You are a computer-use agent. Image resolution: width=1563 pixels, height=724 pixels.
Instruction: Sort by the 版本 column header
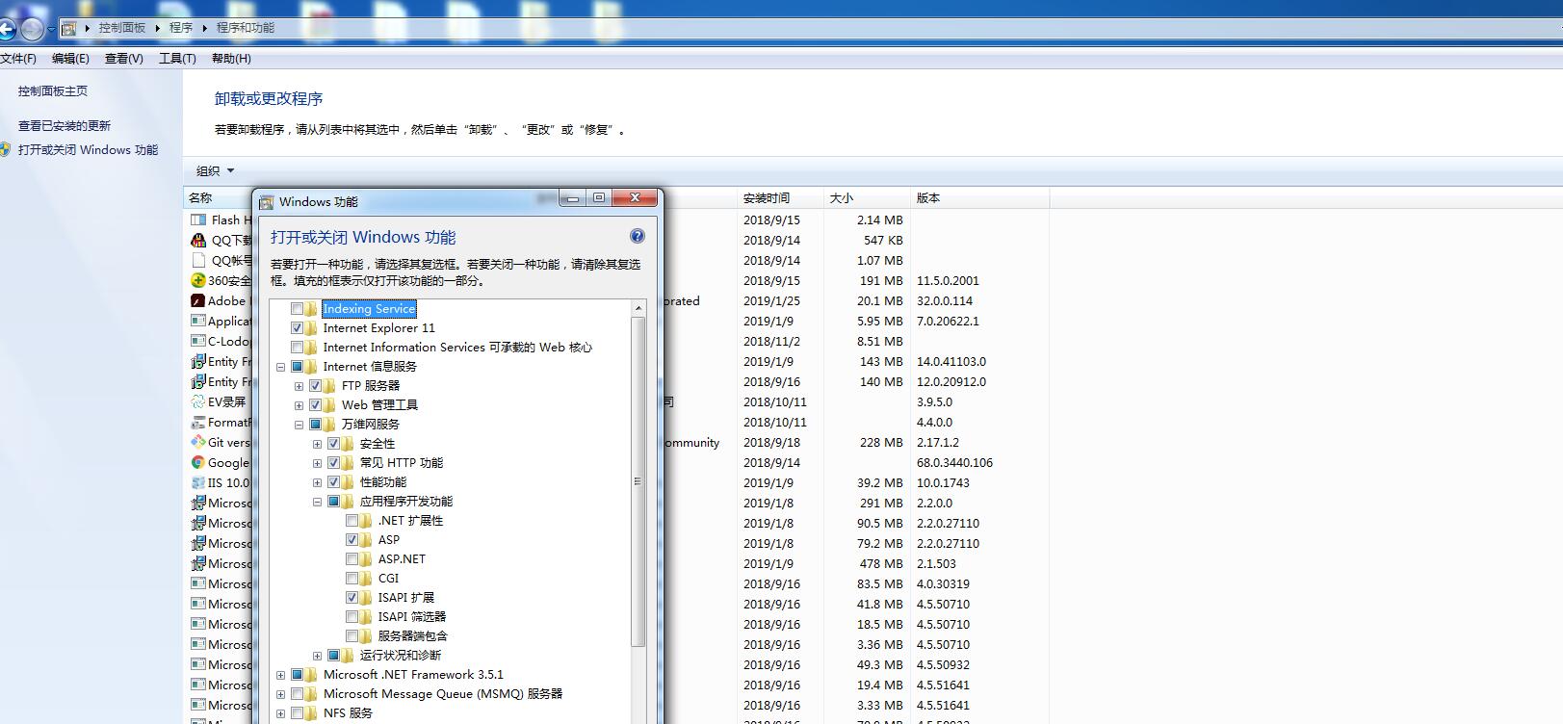click(x=979, y=198)
